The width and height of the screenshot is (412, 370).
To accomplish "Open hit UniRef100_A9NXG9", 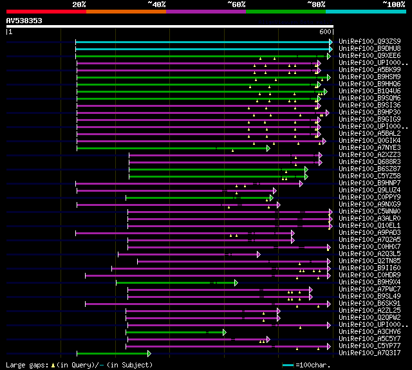I will point(370,205).
